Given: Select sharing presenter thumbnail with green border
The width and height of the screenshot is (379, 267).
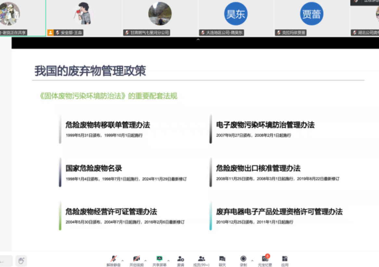Looking at the screenshot, I should pos(23,18).
